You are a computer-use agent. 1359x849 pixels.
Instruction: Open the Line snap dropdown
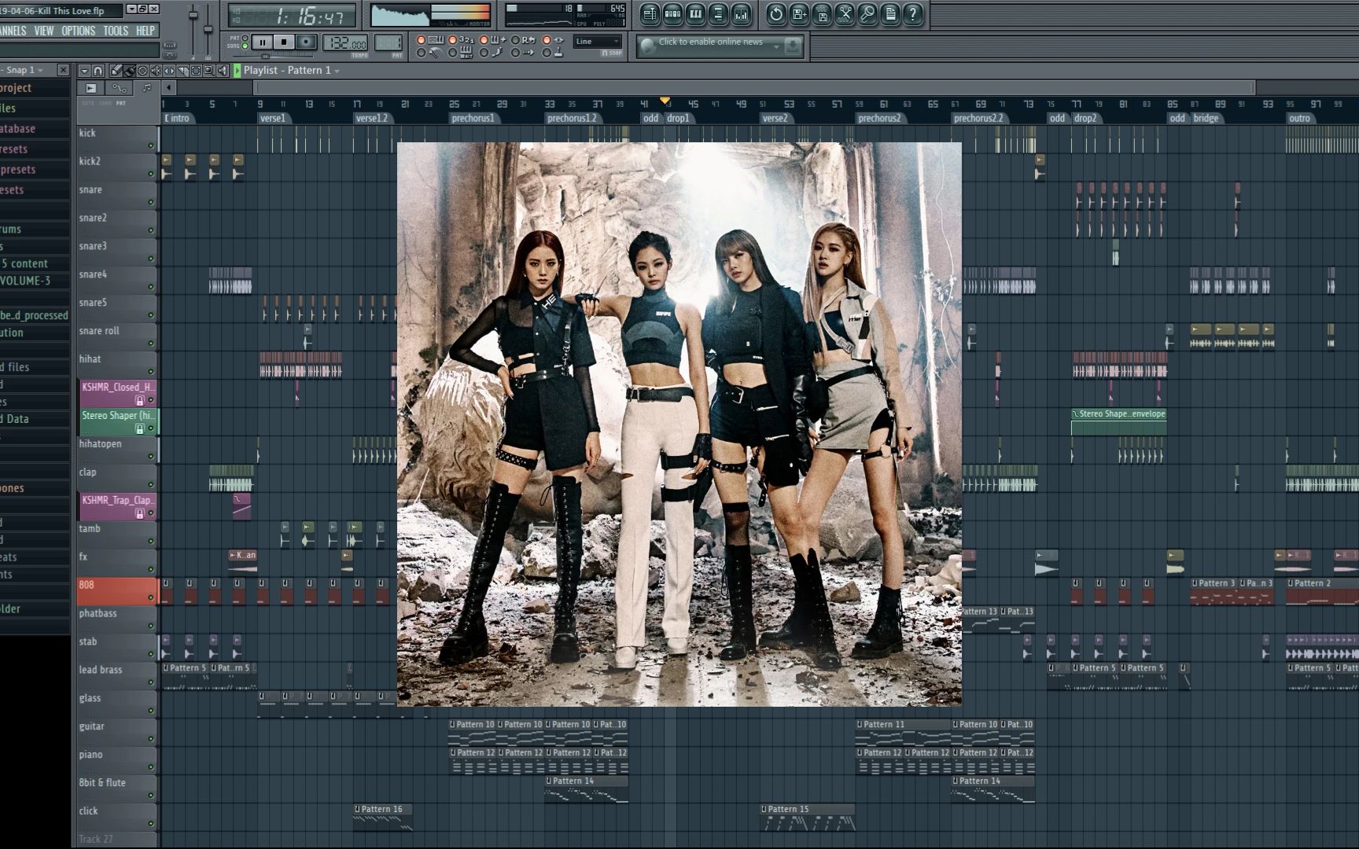coord(597,42)
